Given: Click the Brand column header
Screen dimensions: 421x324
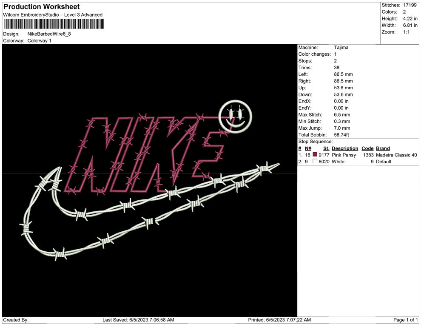Looking at the screenshot, I should [383, 148].
